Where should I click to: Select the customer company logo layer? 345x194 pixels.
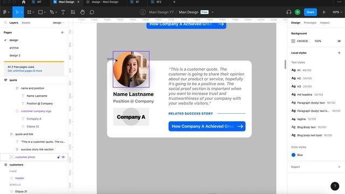(36, 111)
